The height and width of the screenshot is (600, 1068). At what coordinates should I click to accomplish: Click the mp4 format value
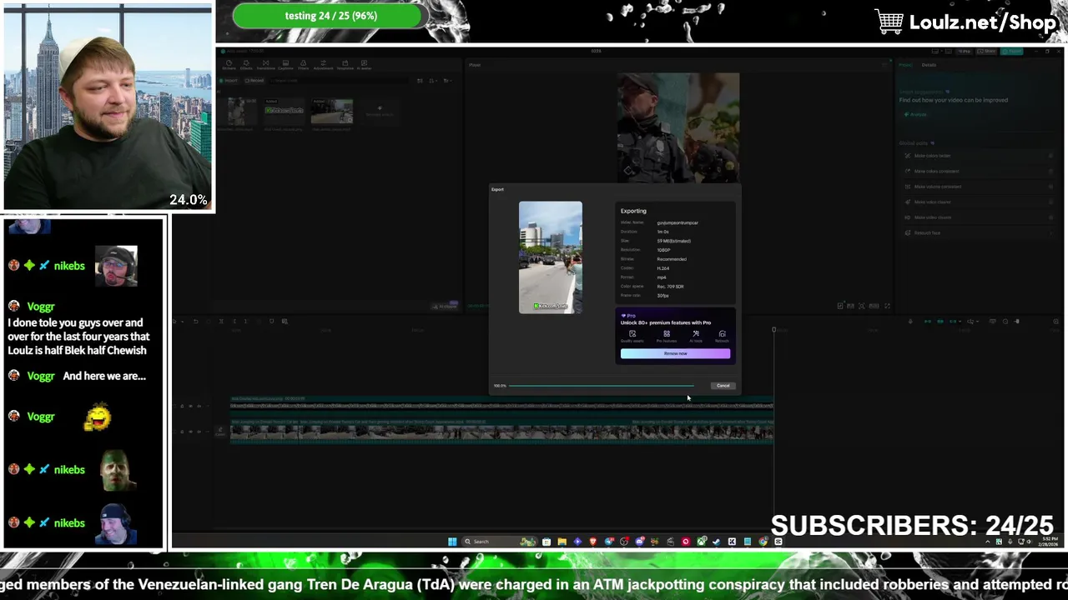[662, 277]
